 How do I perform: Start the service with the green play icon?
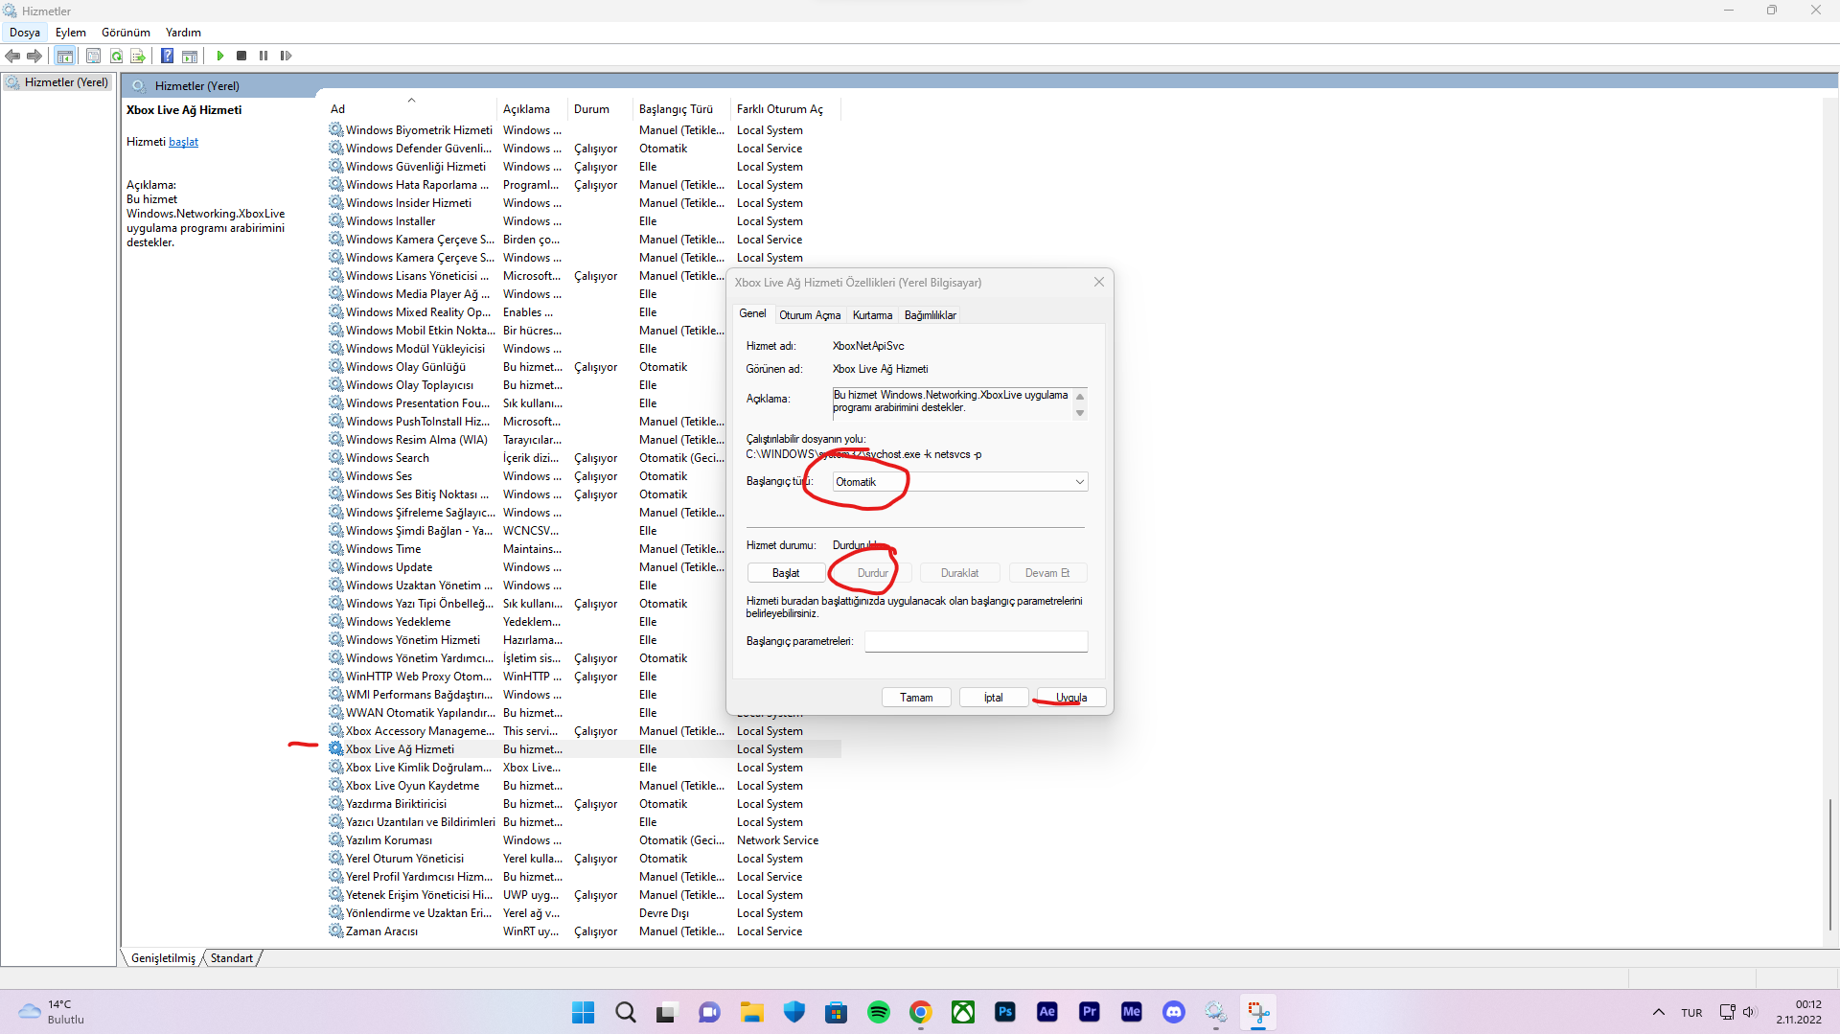click(x=220, y=56)
